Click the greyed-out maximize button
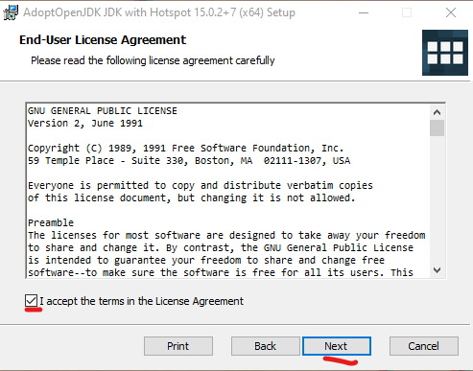The width and height of the screenshot is (473, 371). (x=407, y=12)
